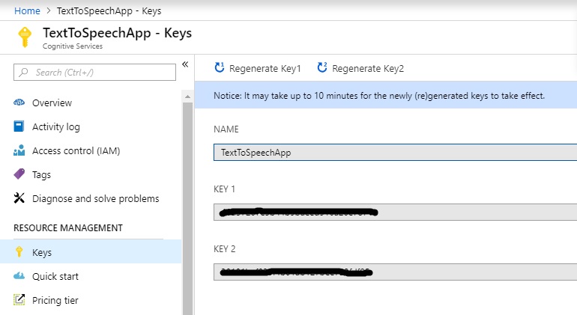Click the Overview cloud icon
Viewport: 577px width, 315px height.
tap(19, 103)
